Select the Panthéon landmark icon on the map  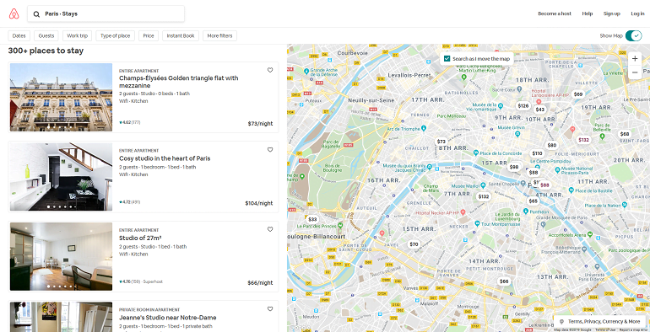click(526, 212)
